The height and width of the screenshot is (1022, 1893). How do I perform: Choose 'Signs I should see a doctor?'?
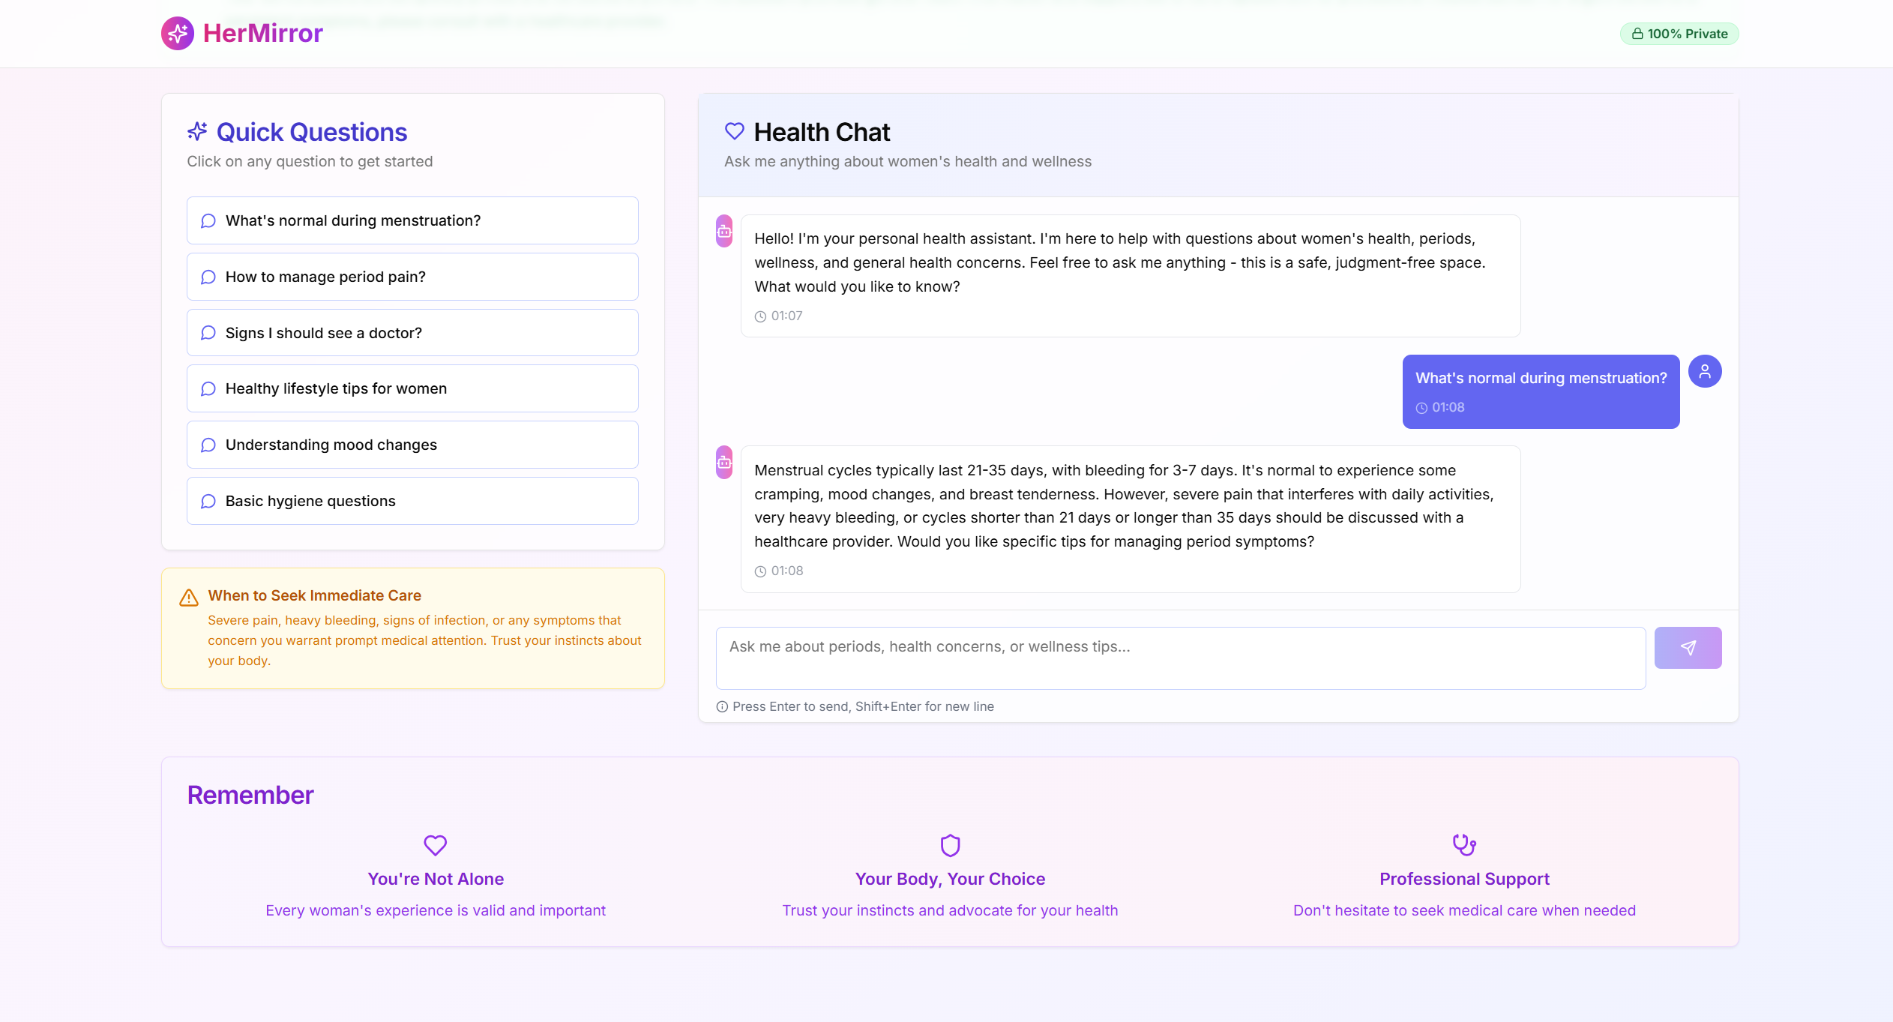point(412,333)
